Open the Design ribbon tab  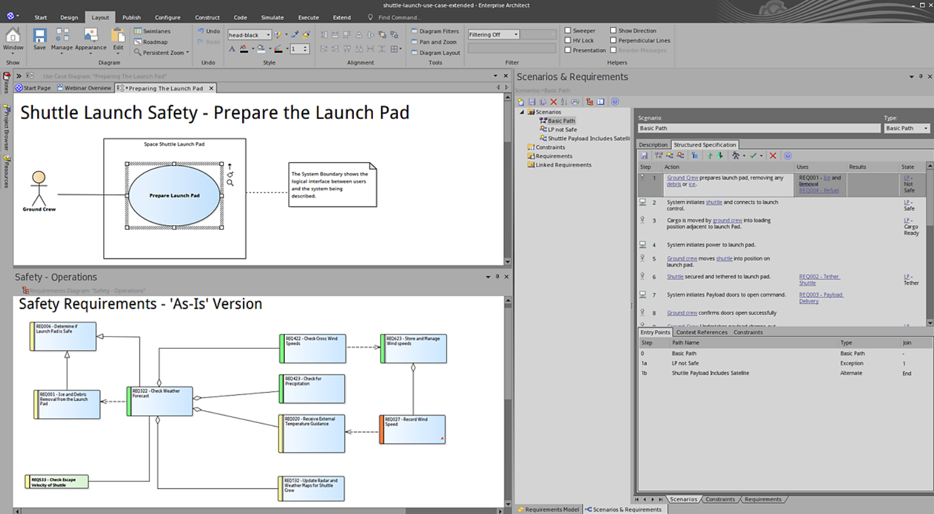pos(69,18)
